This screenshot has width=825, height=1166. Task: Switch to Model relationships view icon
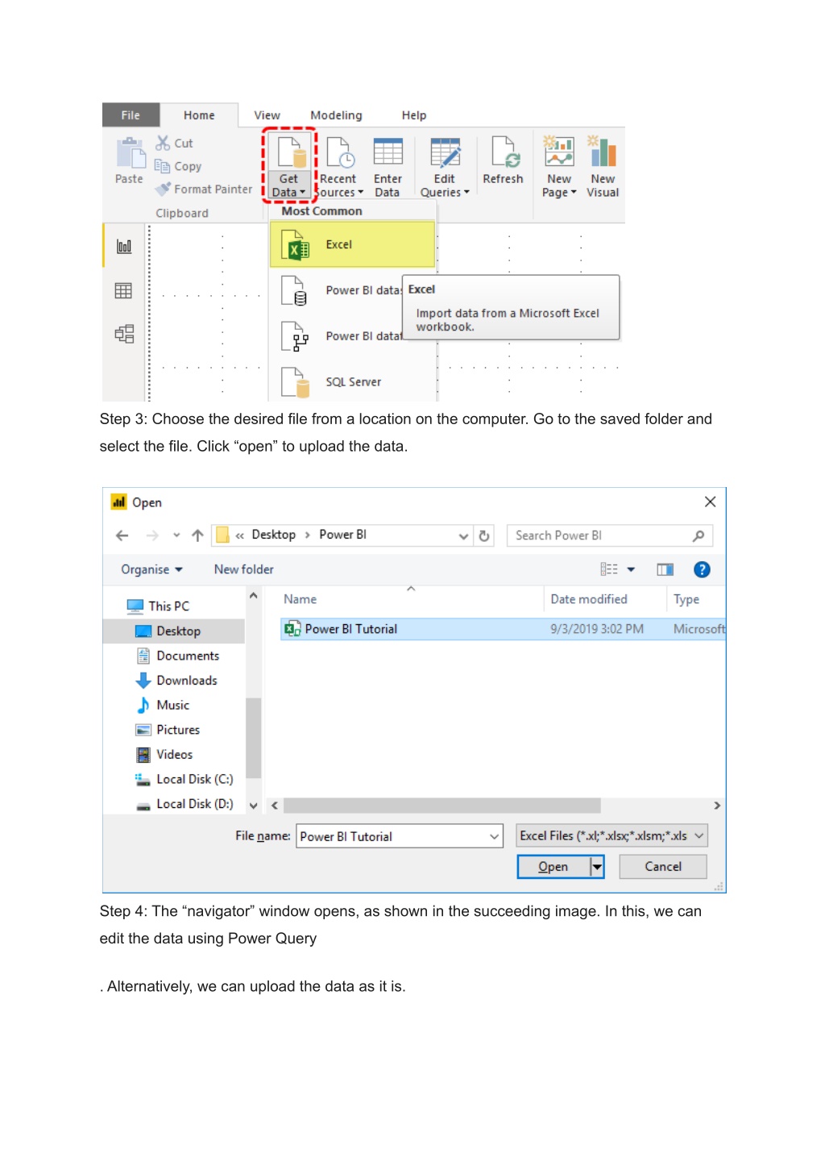(x=124, y=334)
